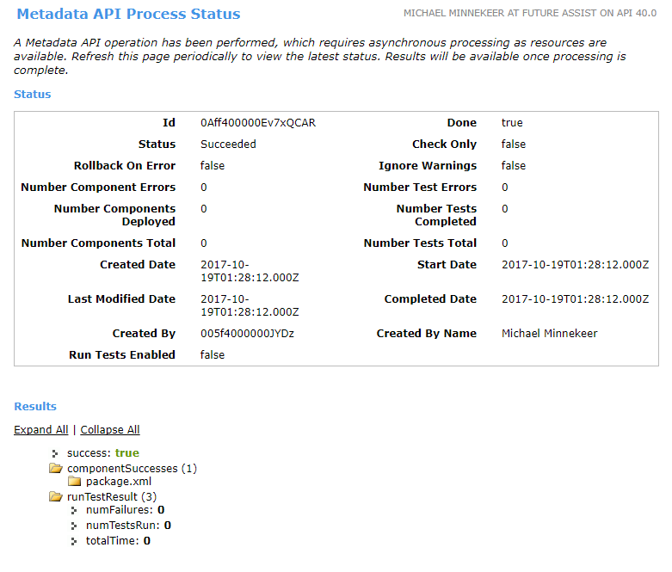
Task: Select the totalTime: 0 tree item
Action: (x=118, y=541)
